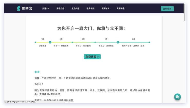Visit 青狮论坛 from the navbar
The width and height of the screenshot is (190, 108).
pos(105,8)
